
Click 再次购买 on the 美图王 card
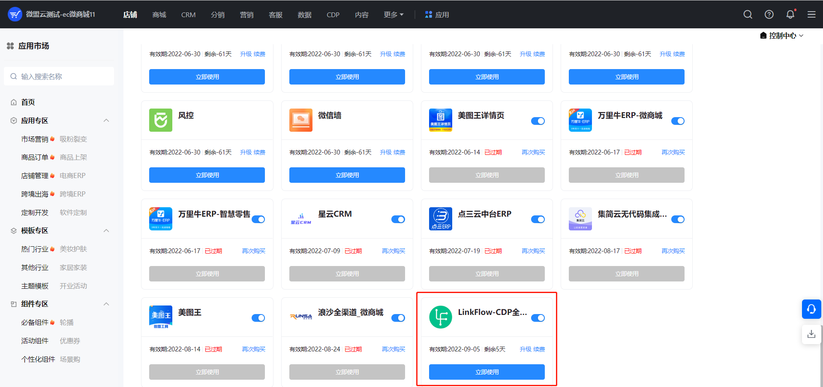(x=254, y=349)
